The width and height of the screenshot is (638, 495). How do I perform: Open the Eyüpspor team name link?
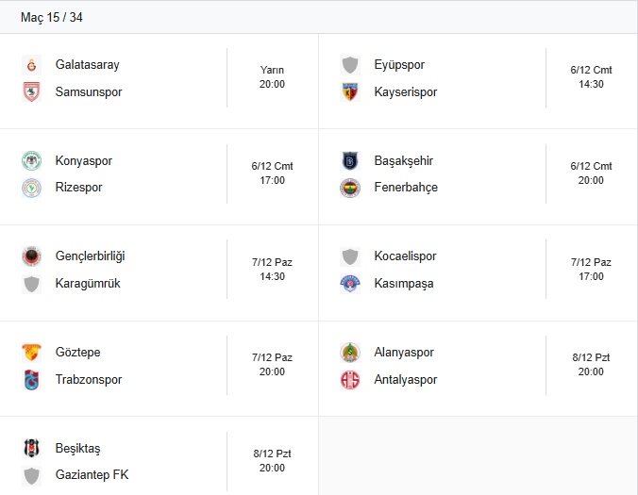point(399,65)
